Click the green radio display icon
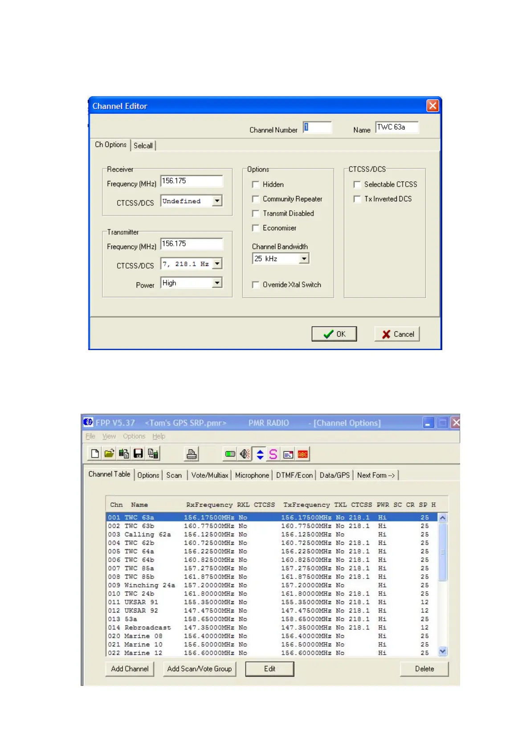 coord(230,454)
